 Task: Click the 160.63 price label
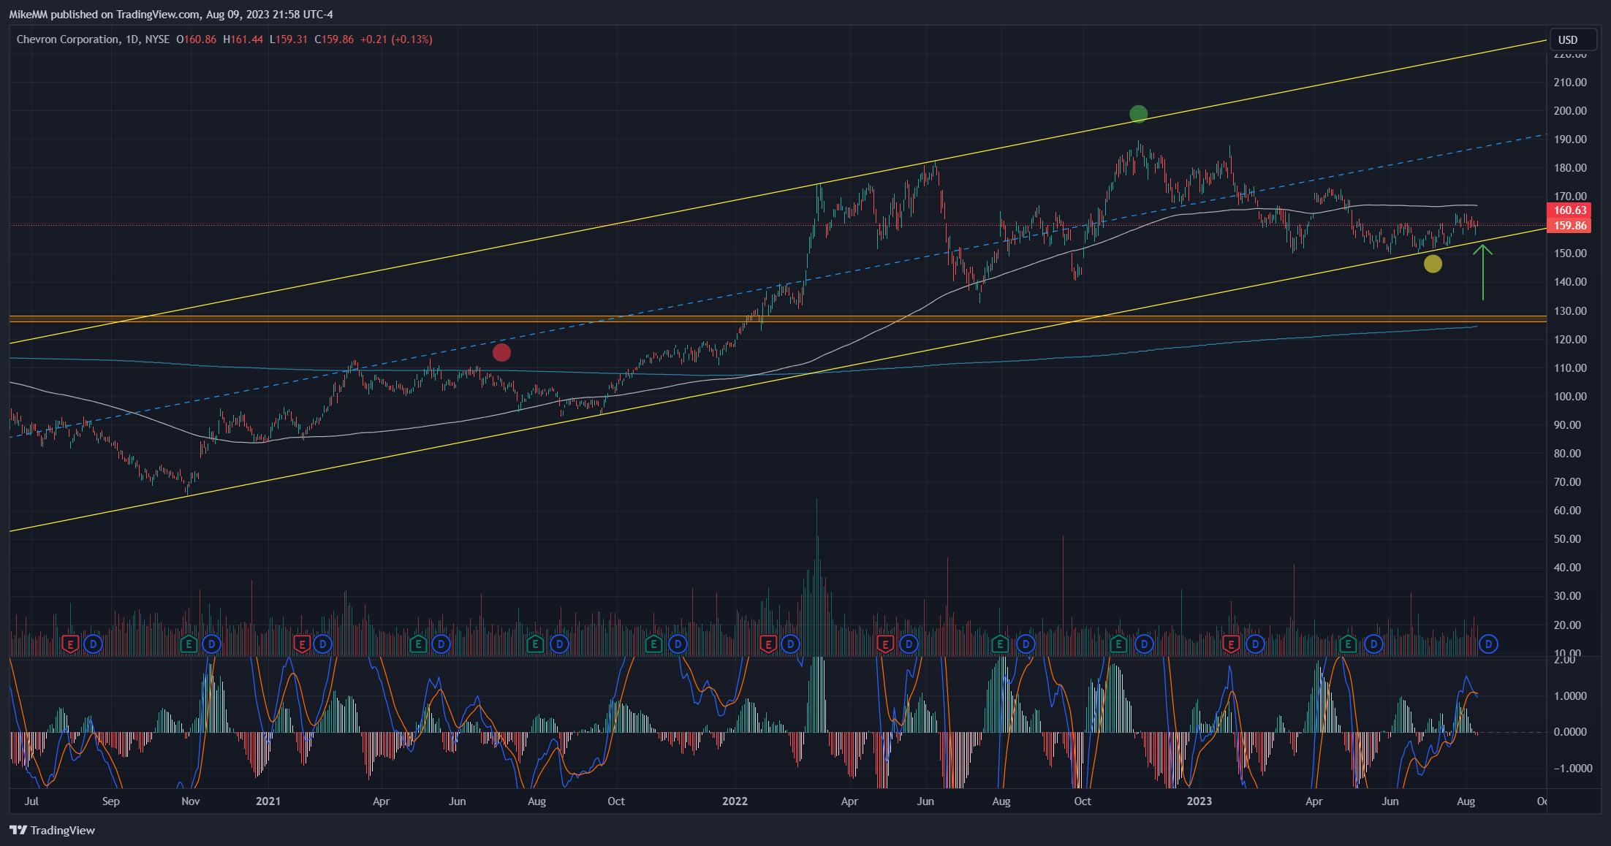[1569, 210]
